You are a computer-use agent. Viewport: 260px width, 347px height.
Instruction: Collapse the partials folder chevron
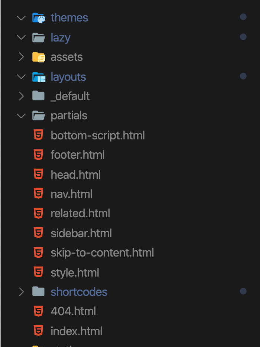(21, 116)
